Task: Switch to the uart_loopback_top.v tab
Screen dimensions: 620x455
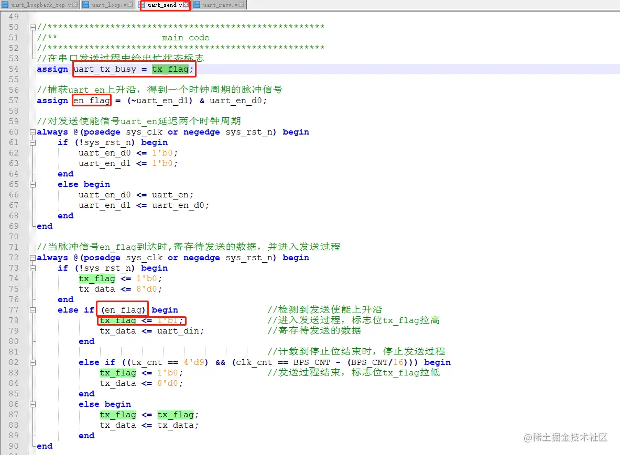Action: pos(40,5)
